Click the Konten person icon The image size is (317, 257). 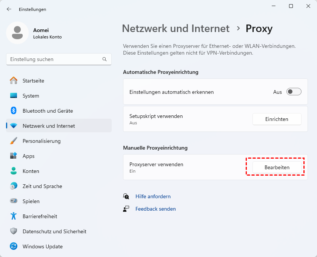[x=14, y=171]
